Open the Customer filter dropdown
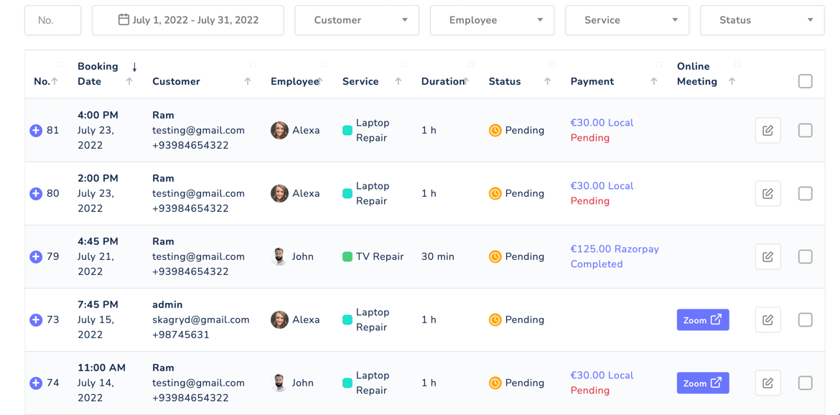The width and height of the screenshot is (840, 415). (356, 20)
